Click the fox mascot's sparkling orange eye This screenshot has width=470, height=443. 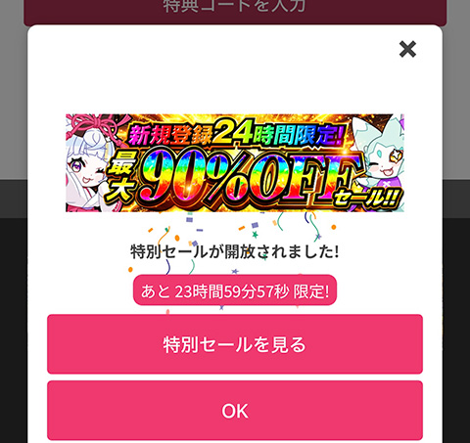(x=395, y=155)
